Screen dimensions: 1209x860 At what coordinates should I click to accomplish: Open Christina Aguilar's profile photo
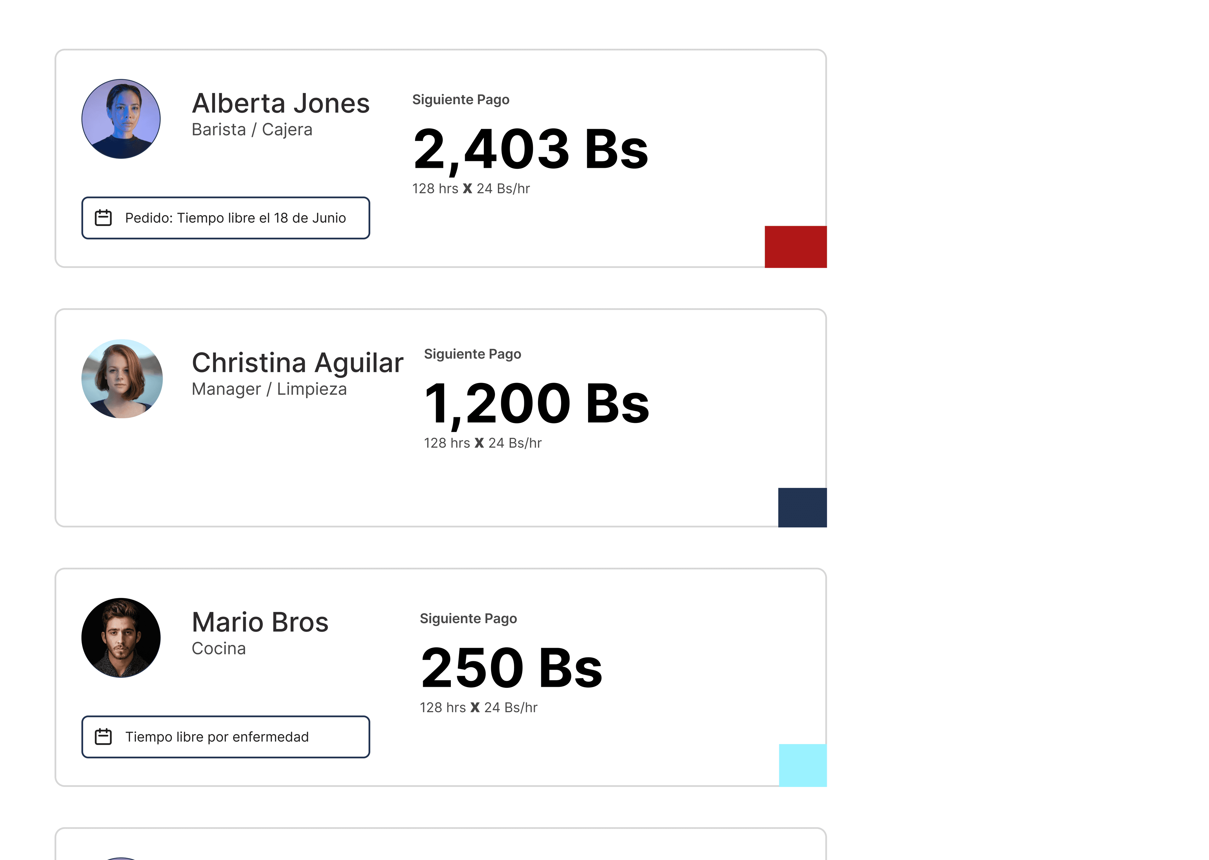coord(122,379)
